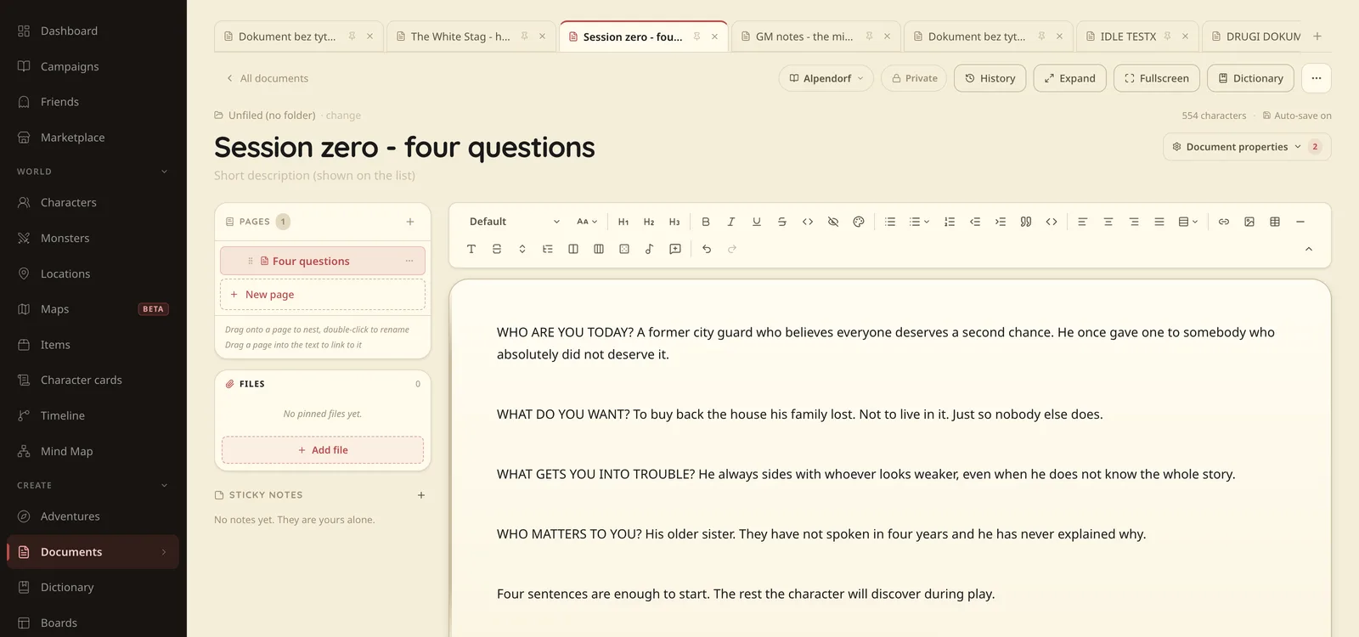The height and width of the screenshot is (637, 1359).
Task: Underline the selected text
Action: pos(757,222)
